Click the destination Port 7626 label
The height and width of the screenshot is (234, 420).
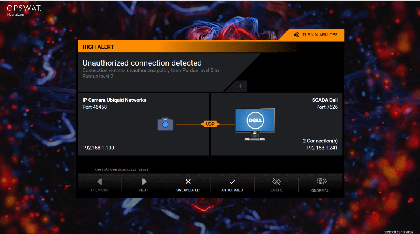(327, 107)
